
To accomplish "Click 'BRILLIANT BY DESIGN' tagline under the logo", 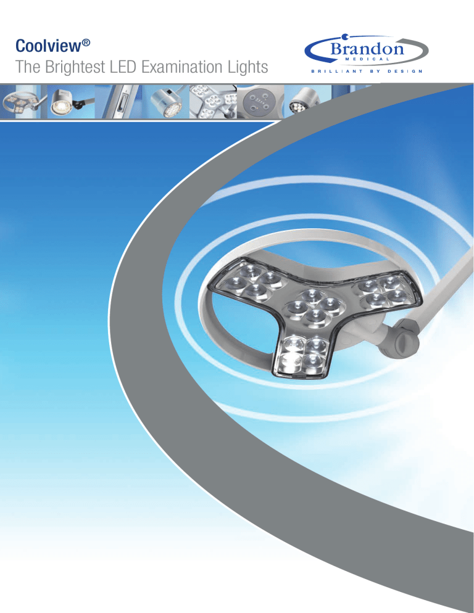I will point(367,71).
